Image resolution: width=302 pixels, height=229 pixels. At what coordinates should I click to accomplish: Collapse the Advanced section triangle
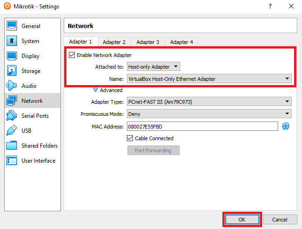coord(96,90)
